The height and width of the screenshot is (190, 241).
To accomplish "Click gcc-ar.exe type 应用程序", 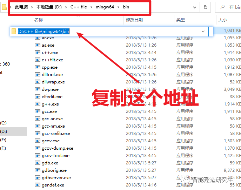I will (x=185, y=119).
